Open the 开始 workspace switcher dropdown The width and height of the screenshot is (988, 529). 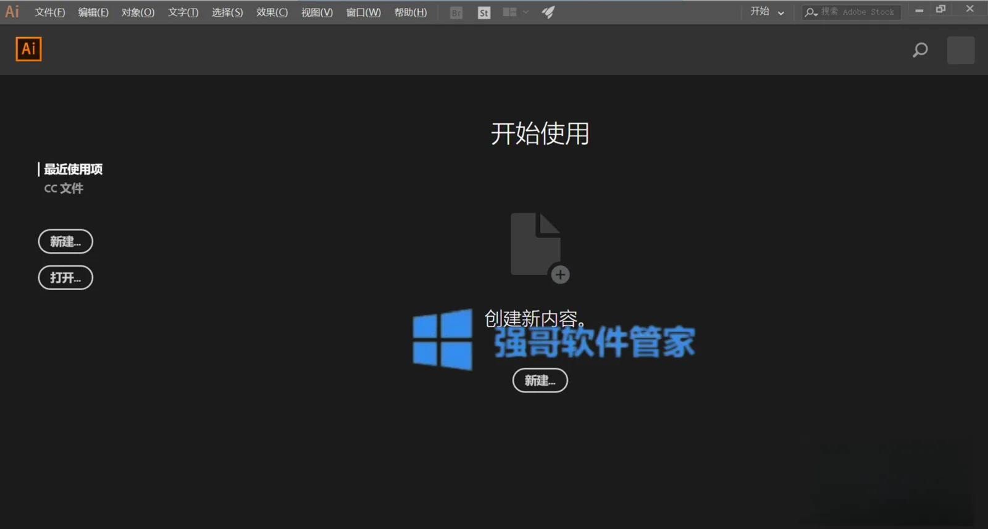pos(767,12)
